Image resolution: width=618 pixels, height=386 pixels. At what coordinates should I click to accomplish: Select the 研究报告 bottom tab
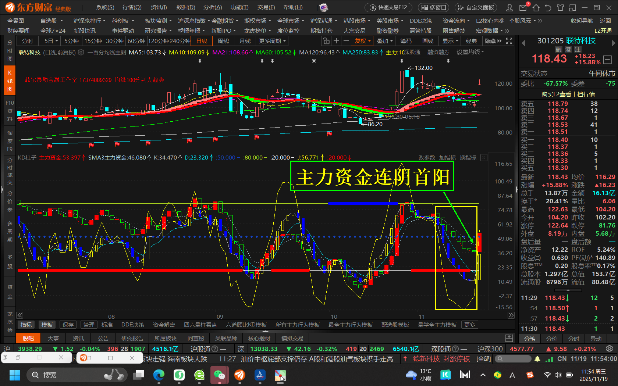132,338
